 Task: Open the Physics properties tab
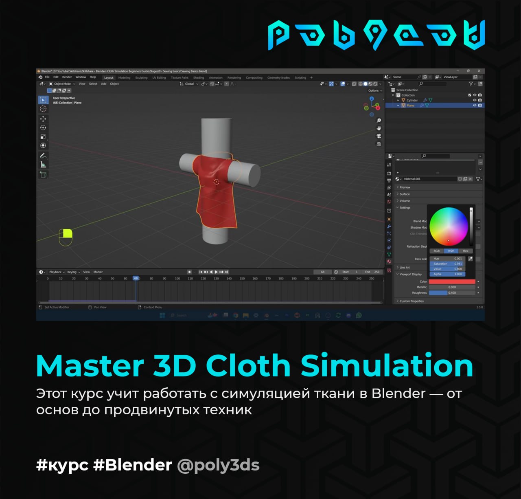(x=389, y=240)
